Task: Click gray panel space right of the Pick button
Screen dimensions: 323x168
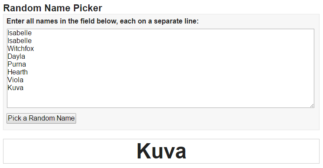Action: pos(196,118)
